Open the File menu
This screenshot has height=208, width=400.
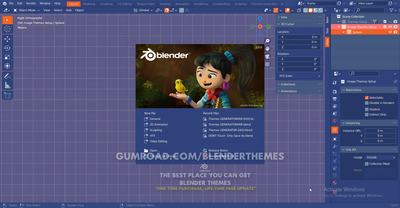click(11, 3)
